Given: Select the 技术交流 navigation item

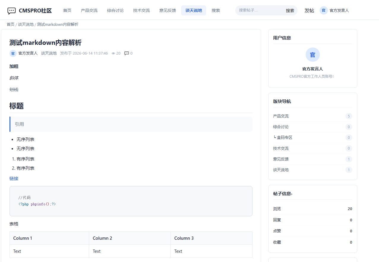Looking at the screenshot, I should click(141, 10).
